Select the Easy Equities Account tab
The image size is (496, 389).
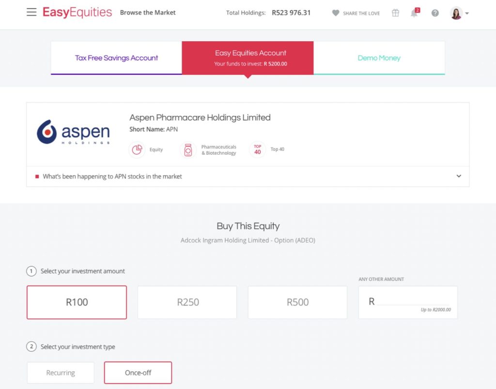pyautogui.click(x=248, y=58)
